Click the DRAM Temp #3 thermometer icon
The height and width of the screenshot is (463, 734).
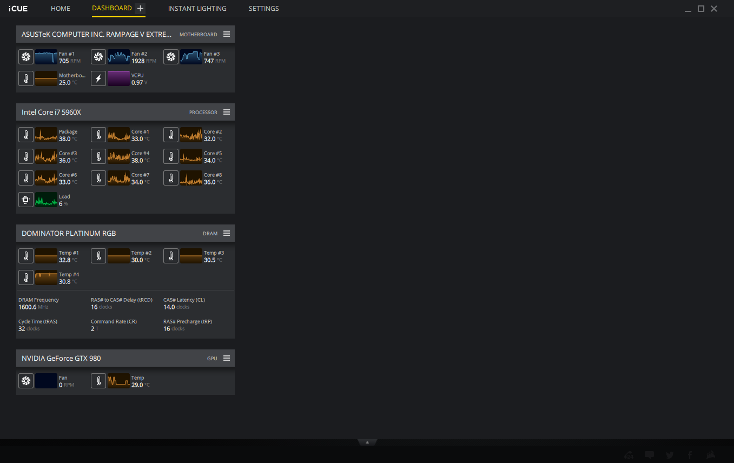tap(171, 256)
